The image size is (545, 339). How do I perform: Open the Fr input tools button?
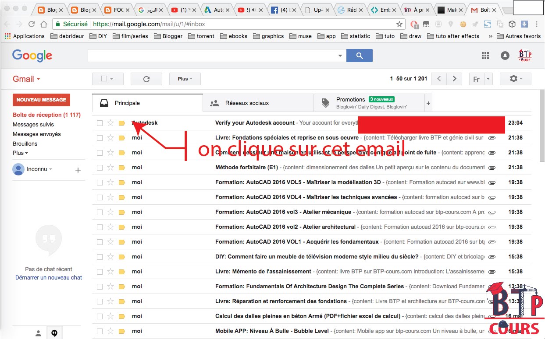coord(477,79)
